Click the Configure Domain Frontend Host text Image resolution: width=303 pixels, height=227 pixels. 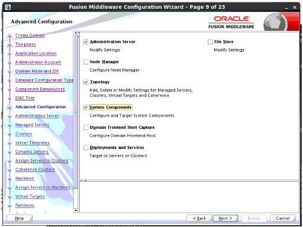[123, 135]
